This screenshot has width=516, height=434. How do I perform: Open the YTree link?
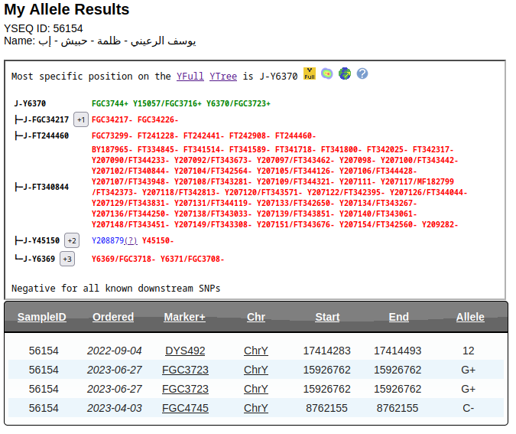tap(223, 77)
